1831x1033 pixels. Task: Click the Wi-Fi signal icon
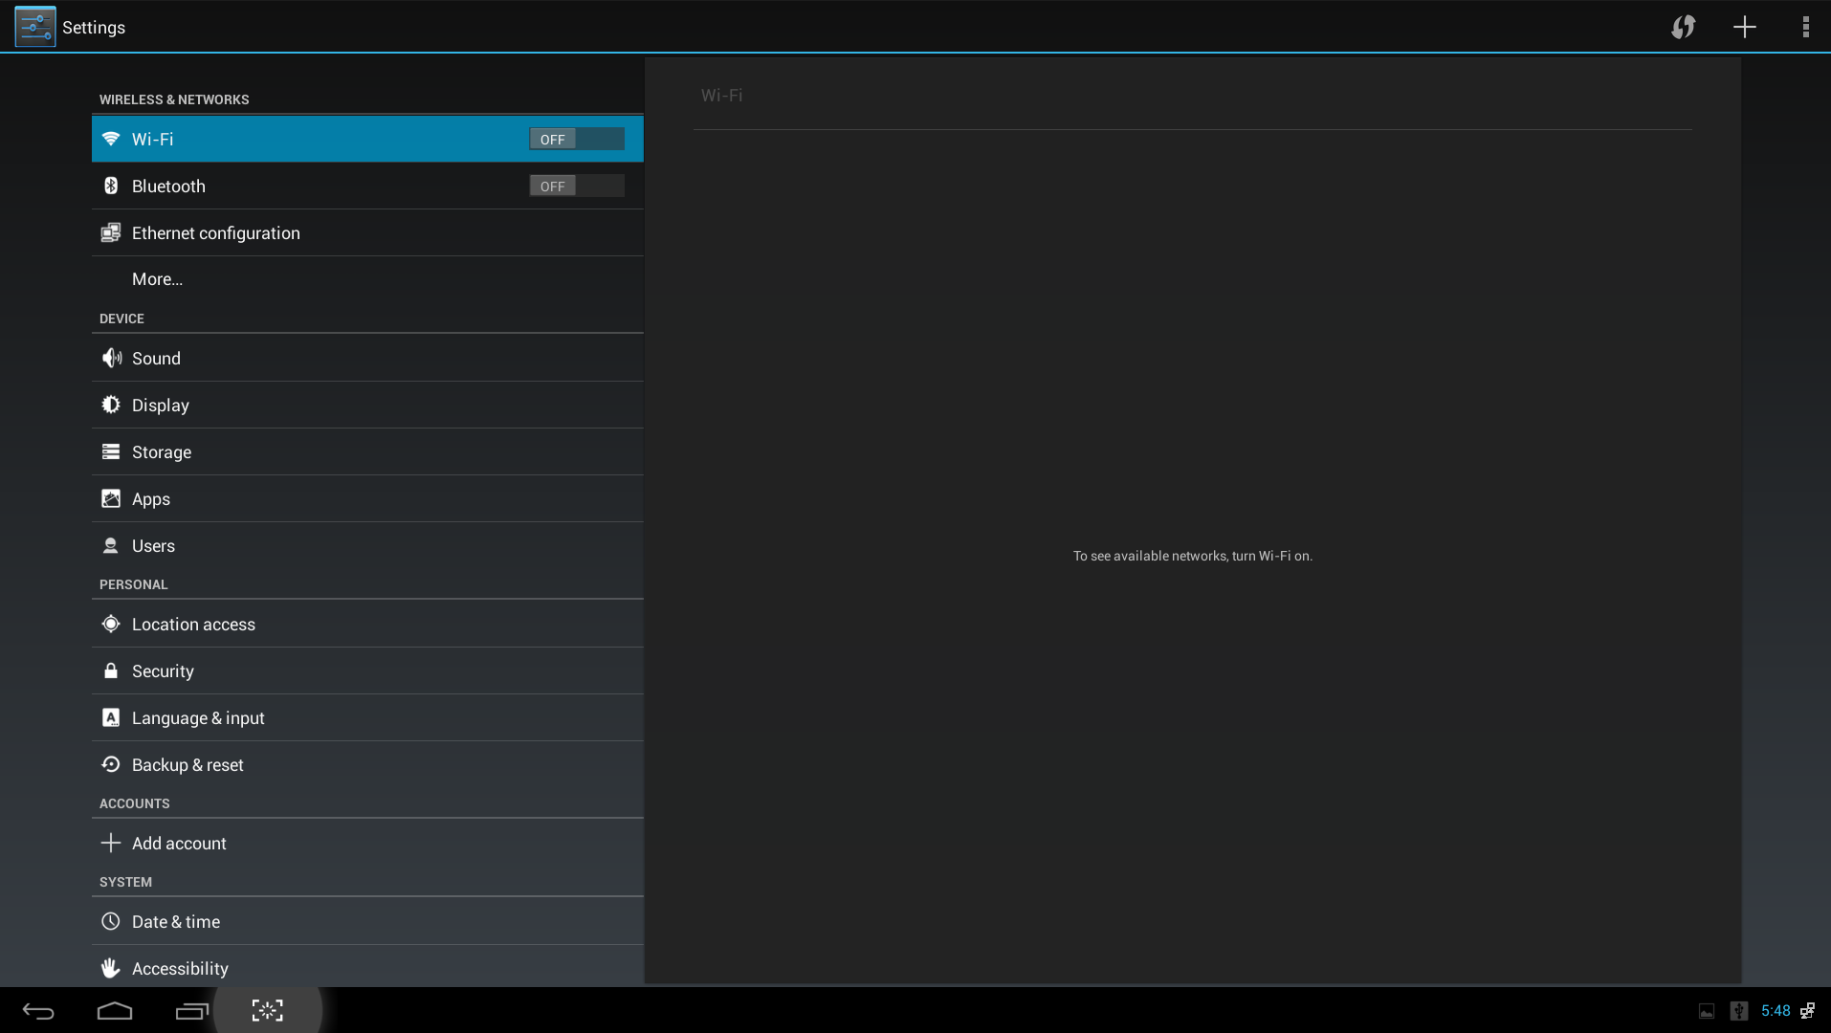click(x=111, y=139)
